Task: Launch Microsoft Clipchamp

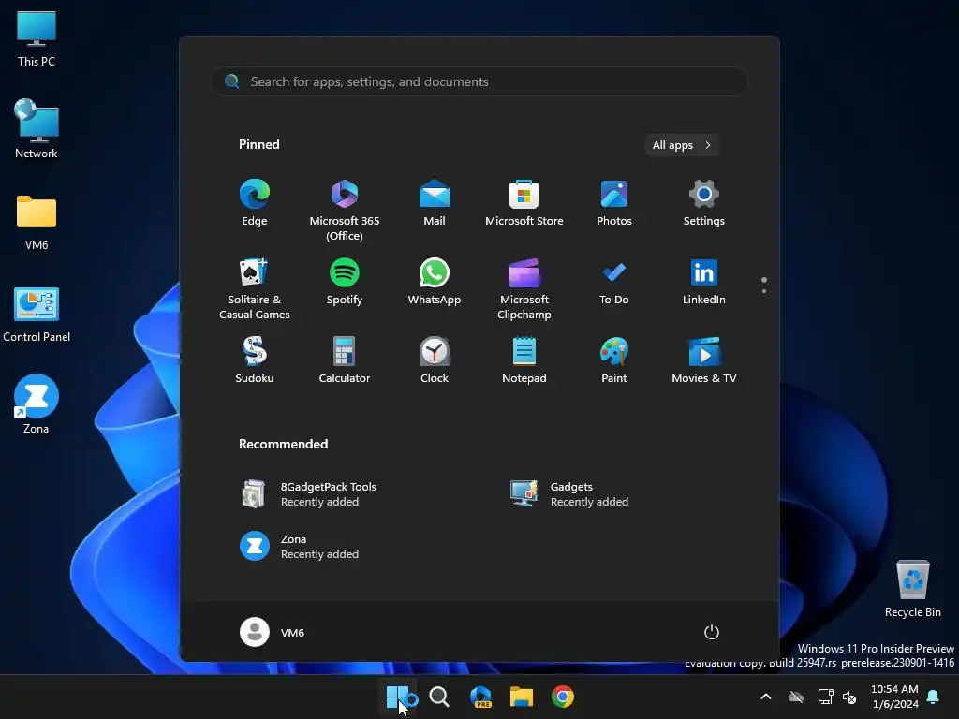Action: 524,289
